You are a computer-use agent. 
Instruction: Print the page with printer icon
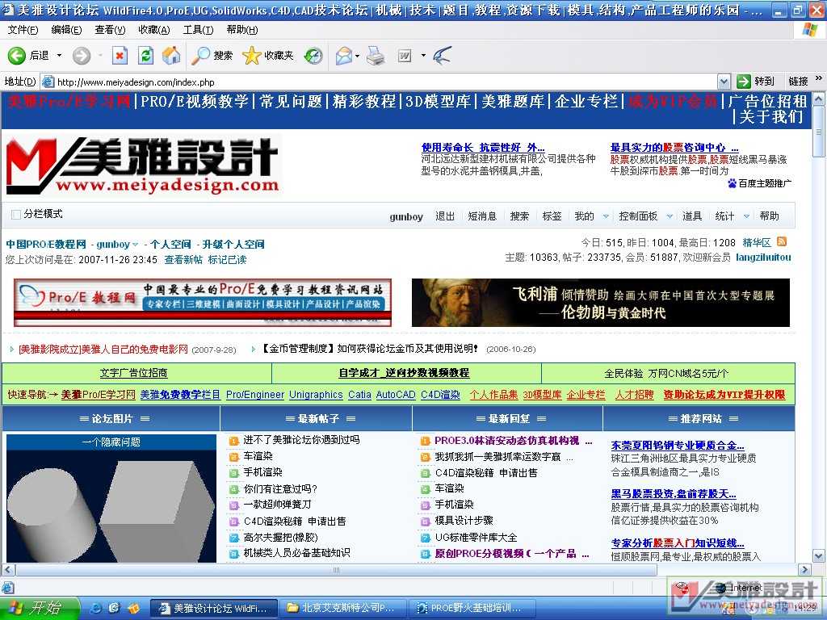[x=376, y=56]
